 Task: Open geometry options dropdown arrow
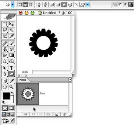(88, 5)
